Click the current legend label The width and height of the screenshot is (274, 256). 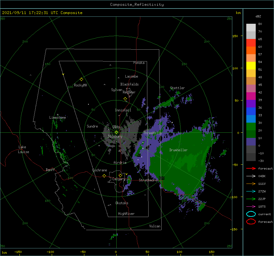click(265, 214)
